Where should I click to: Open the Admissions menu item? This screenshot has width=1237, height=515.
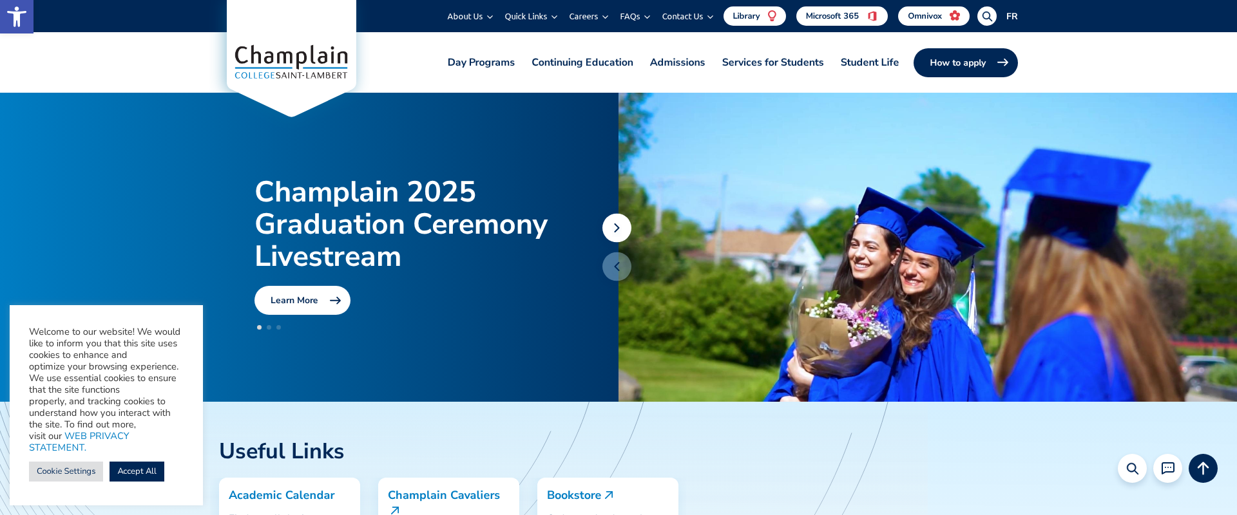click(x=677, y=62)
